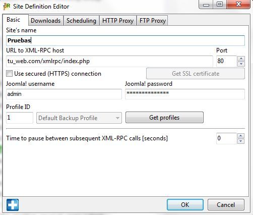Increase pause seconds with up arrow
253x215 pixels.
pyautogui.click(x=241, y=136)
